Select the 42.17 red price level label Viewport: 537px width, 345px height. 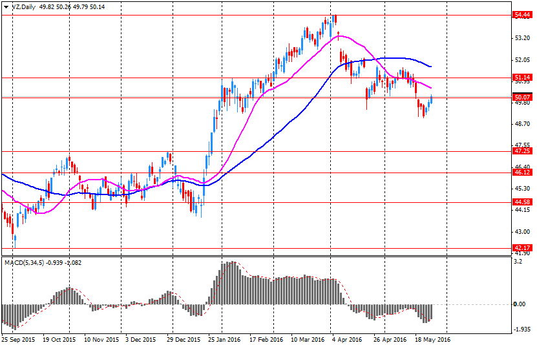(x=523, y=248)
